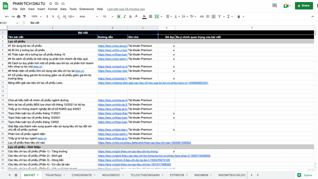Open vertical align options
Screen dimensions: 318x179
(176, 17)
